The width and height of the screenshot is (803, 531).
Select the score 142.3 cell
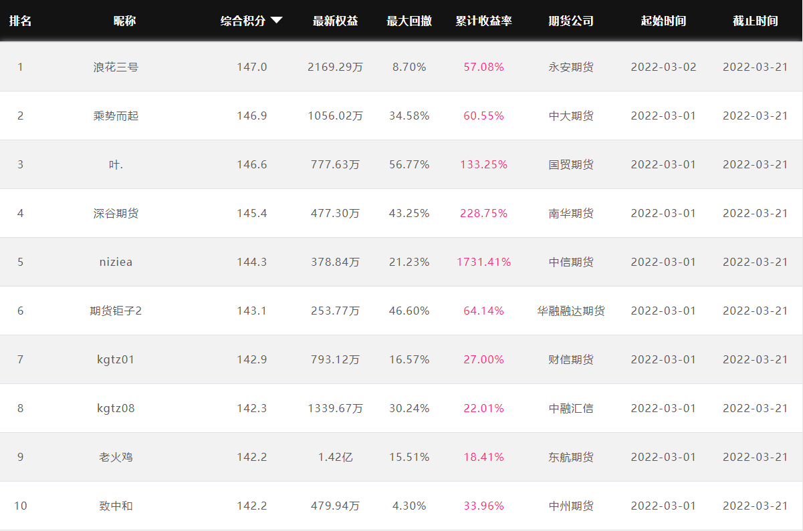pos(252,408)
